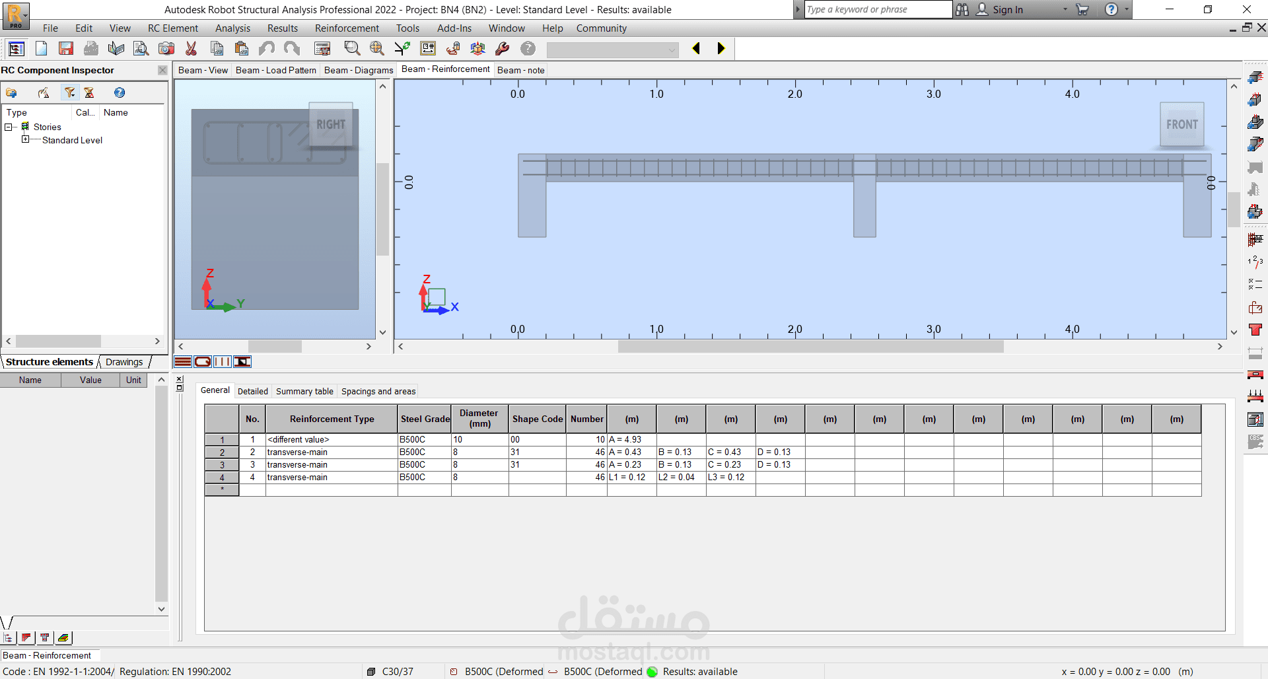Click the red T-section icon in right toolbar
Image resolution: width=1268 pixels, height=679 pixels.
1255,330
